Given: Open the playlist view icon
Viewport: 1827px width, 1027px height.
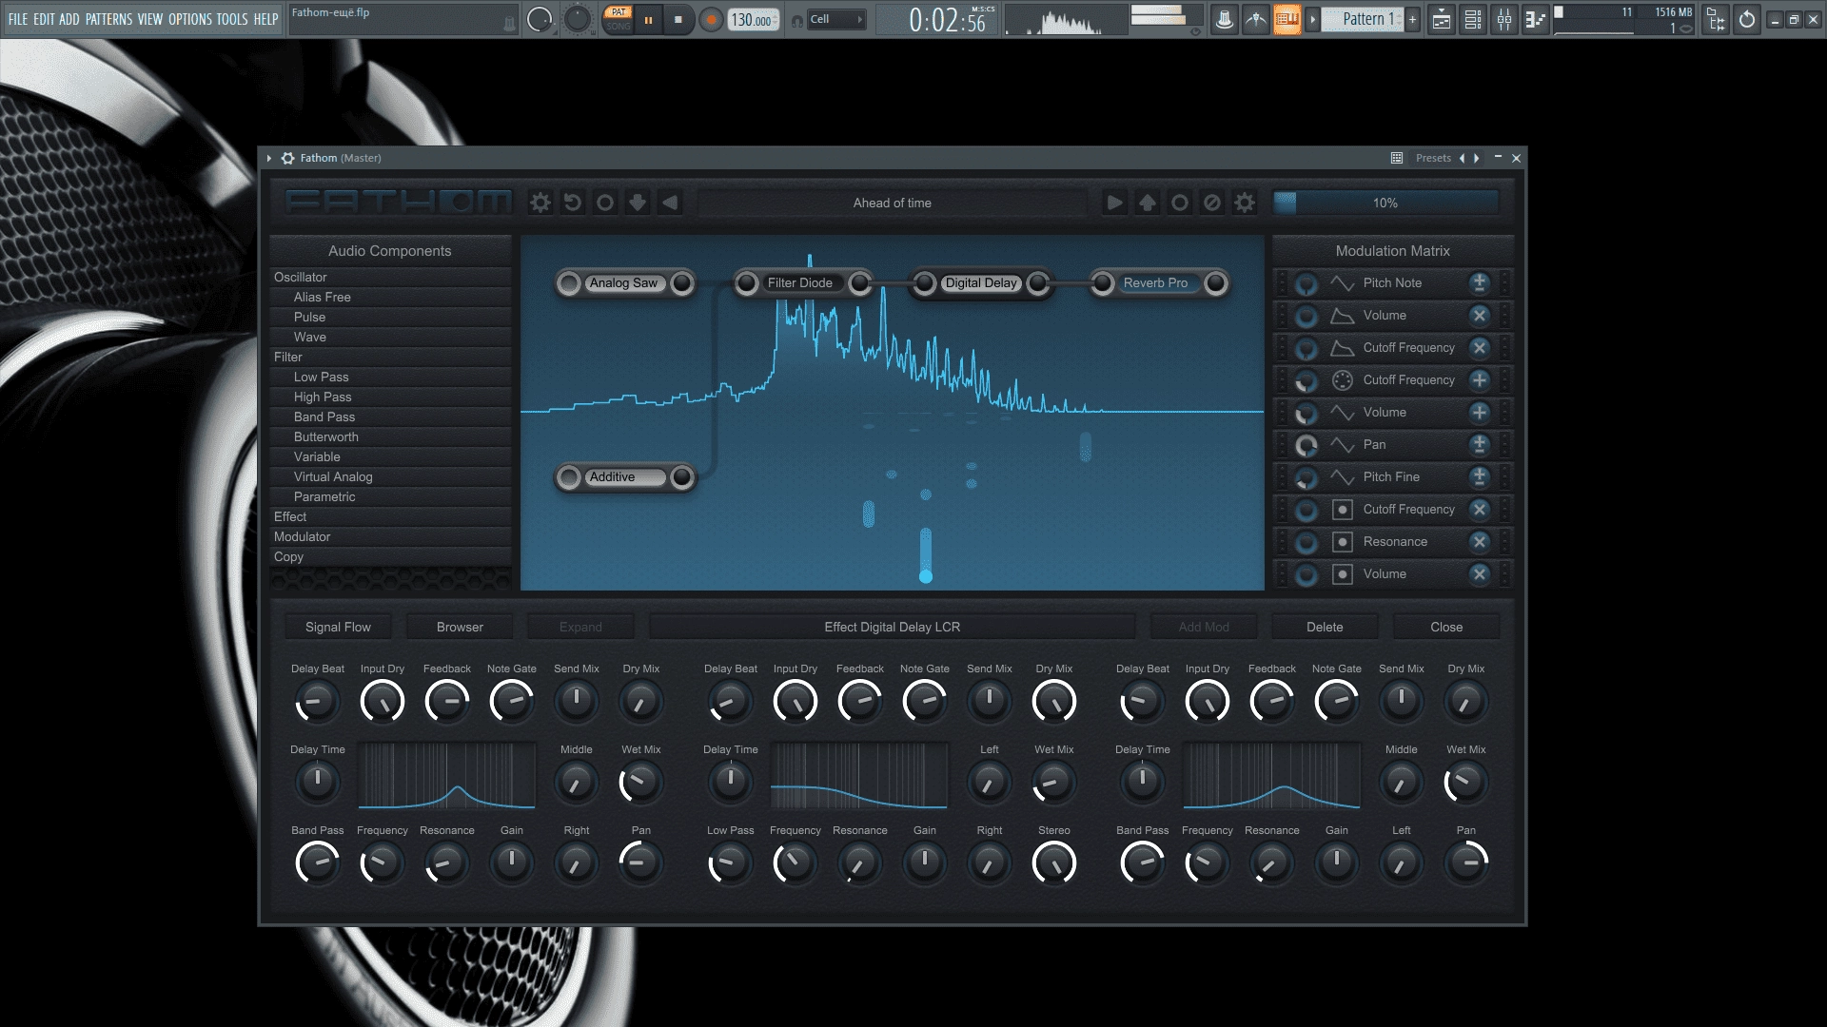Looking at the screenshot, I should coord(1442,19).
